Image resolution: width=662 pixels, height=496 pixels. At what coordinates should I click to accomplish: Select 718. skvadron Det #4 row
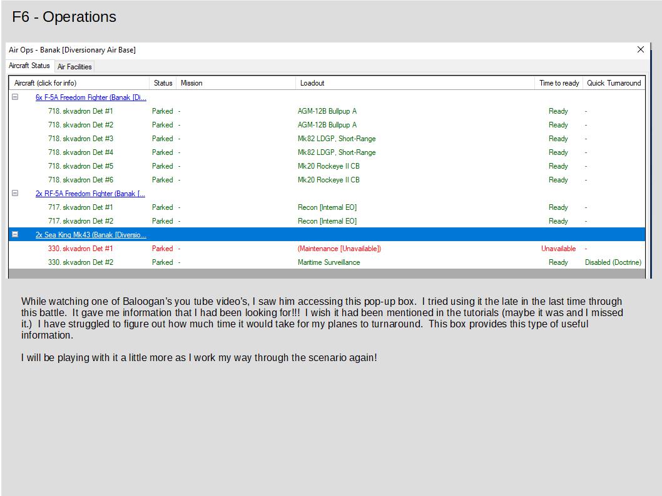coord(327,152)
